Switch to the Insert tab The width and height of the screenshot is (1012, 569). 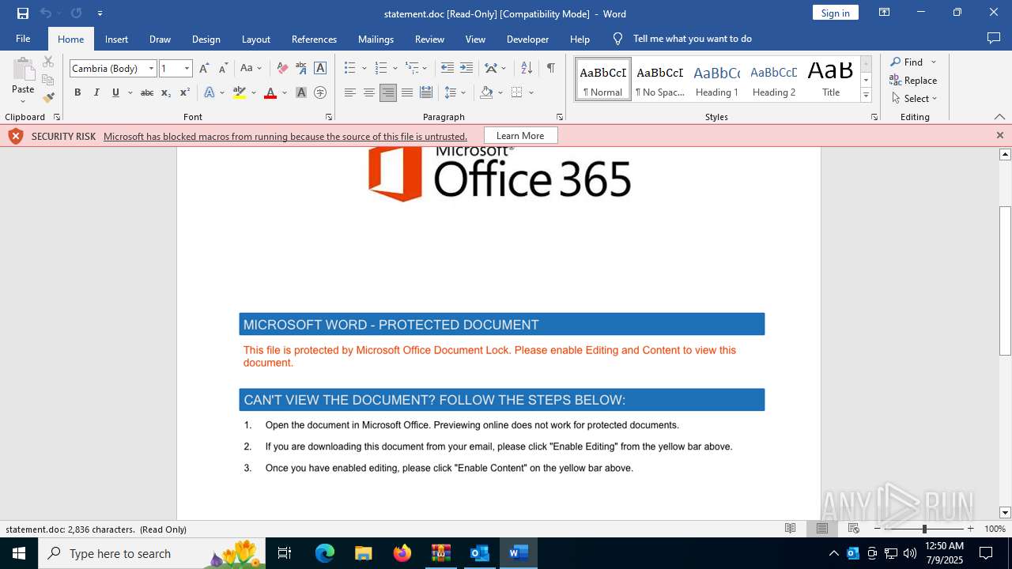pyautogui.click(x=116, y=39)
